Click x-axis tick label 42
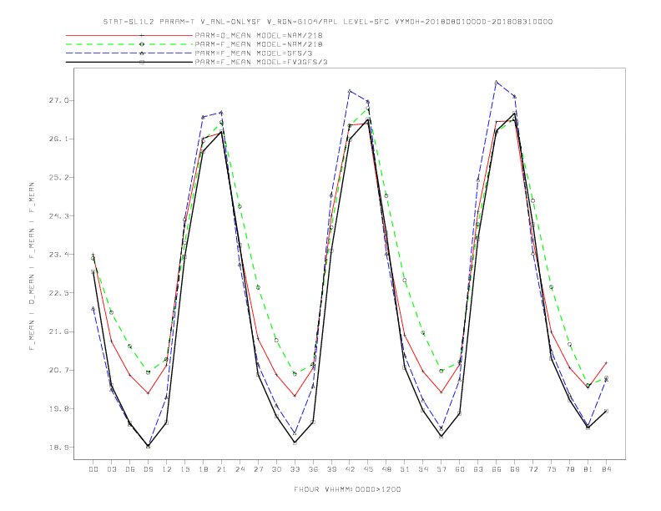The image size is (661, 511). click(x=350, y=469)
